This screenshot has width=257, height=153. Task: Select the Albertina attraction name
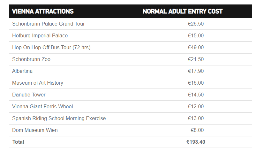[22, 71]
